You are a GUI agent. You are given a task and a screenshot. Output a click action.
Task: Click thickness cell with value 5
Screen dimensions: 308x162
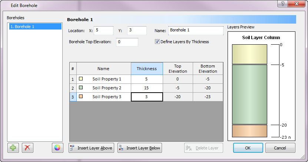coord(147,79)
